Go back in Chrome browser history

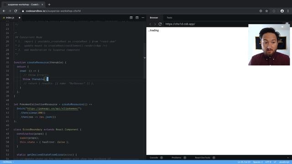(4, 11)
